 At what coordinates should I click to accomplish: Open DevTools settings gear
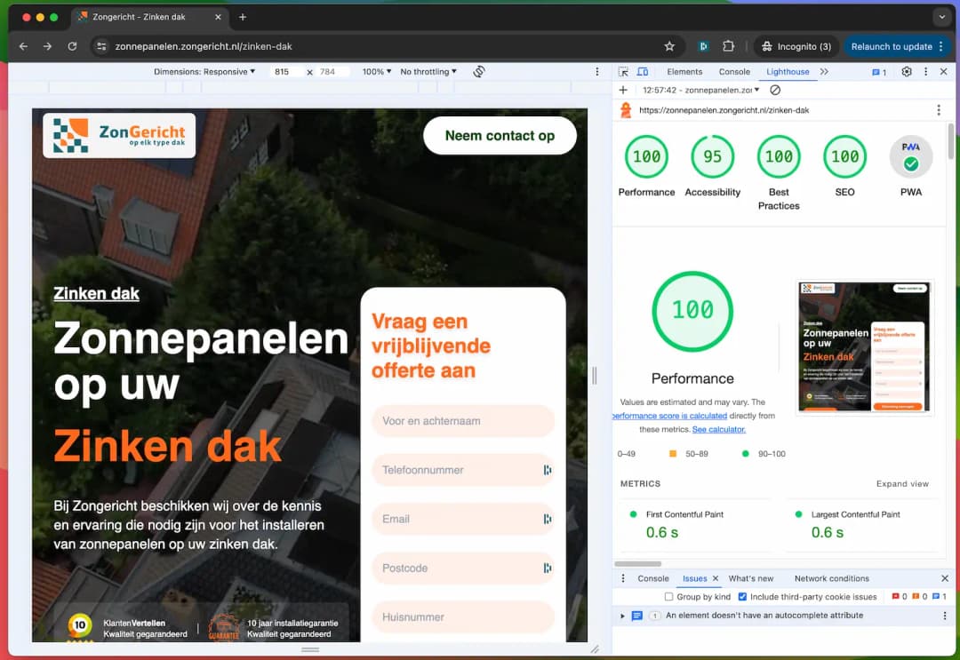[x=907, y=72]
